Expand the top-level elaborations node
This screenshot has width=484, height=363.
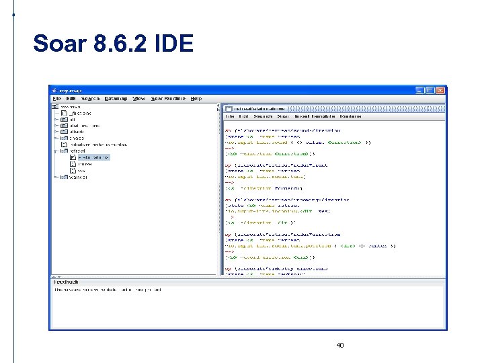(x=56, y=126)
